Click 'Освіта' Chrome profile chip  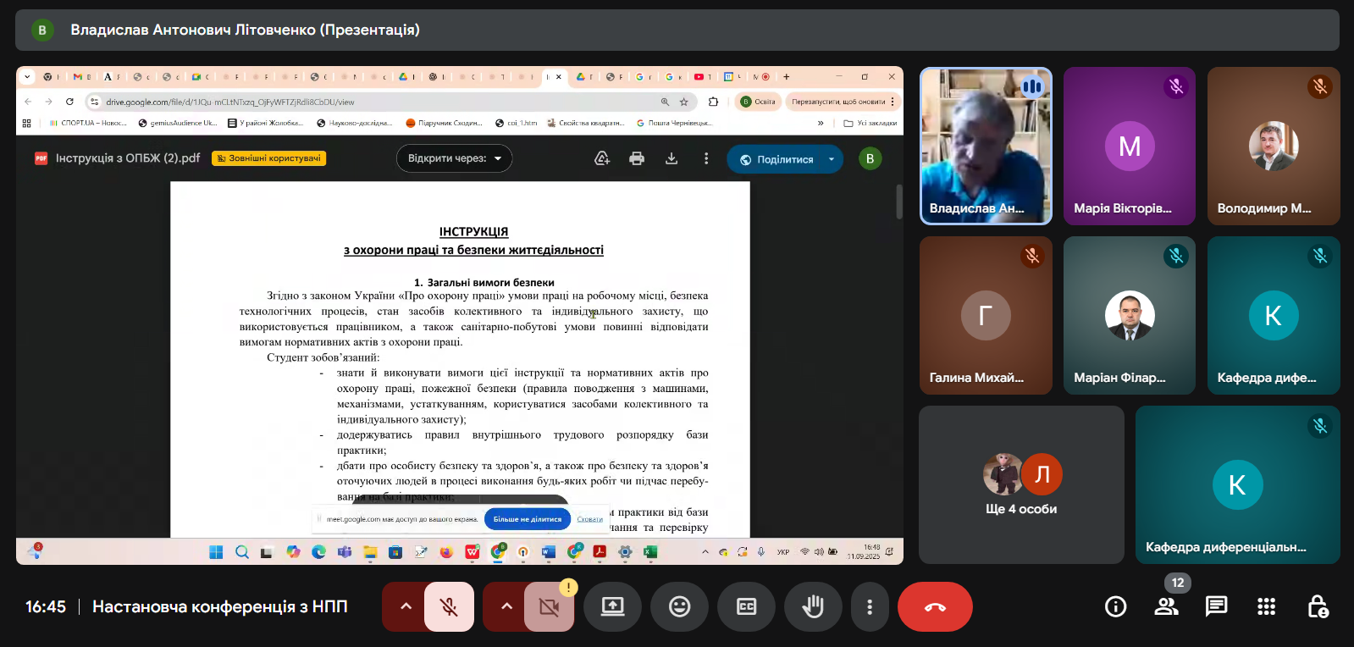coord(758,102)
